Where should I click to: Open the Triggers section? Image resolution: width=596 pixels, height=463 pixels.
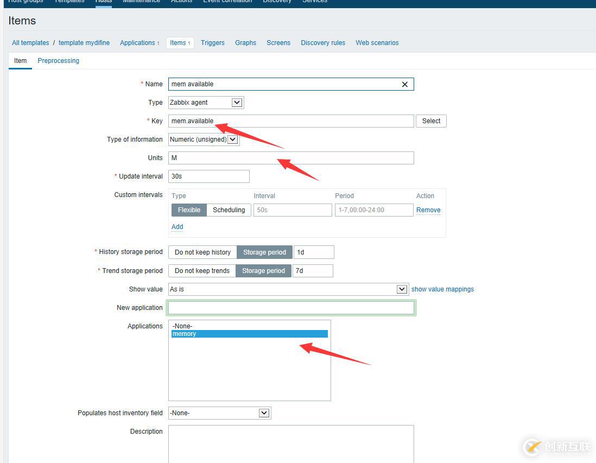coord(212,43)
